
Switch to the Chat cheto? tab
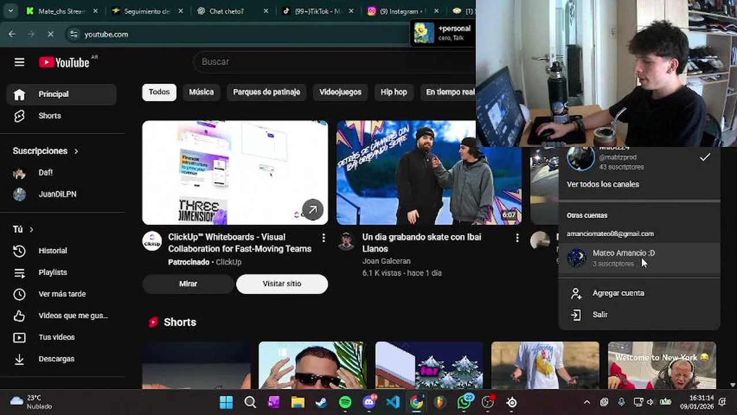click(x=232, y=11)
